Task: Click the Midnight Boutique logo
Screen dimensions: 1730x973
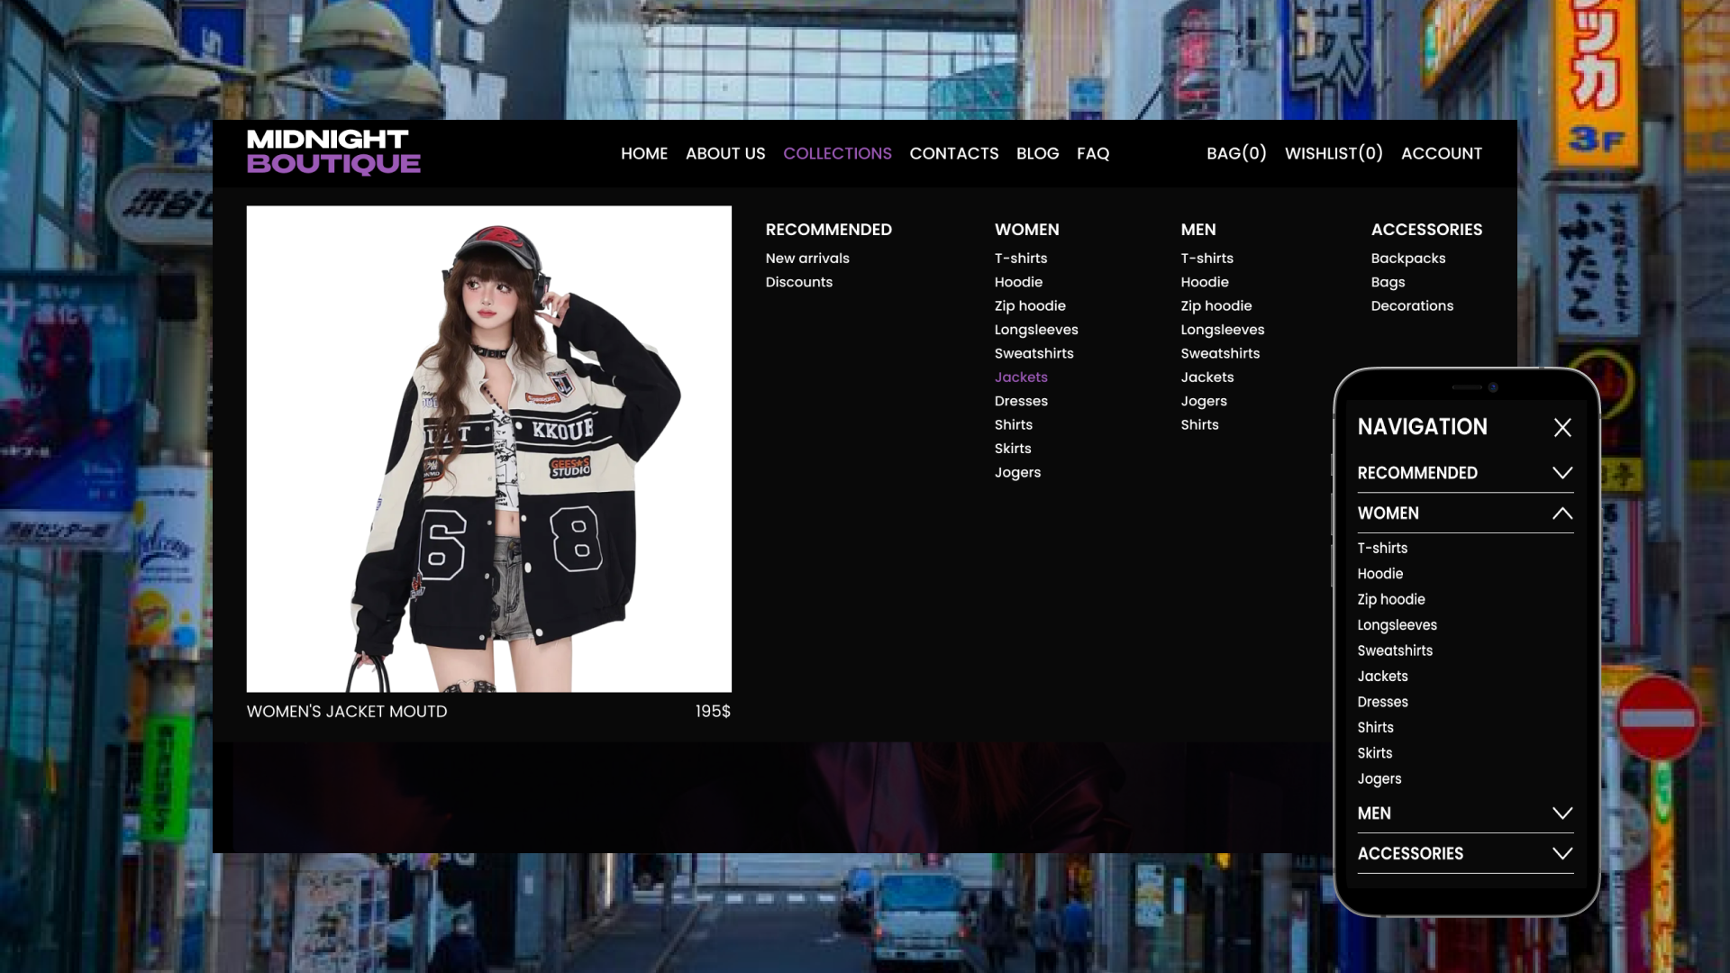Action: click(x=333, y=152)
